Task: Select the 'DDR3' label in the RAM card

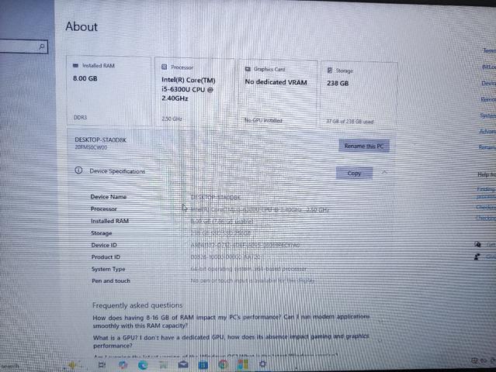Action: click(x=80, y=117)
